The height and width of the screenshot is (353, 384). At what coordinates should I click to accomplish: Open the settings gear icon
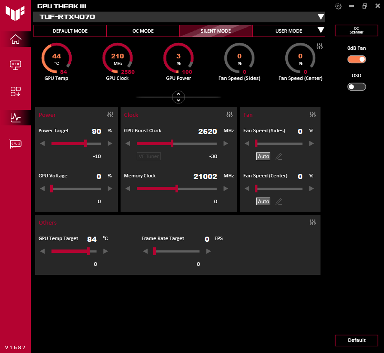click(338, 6)
